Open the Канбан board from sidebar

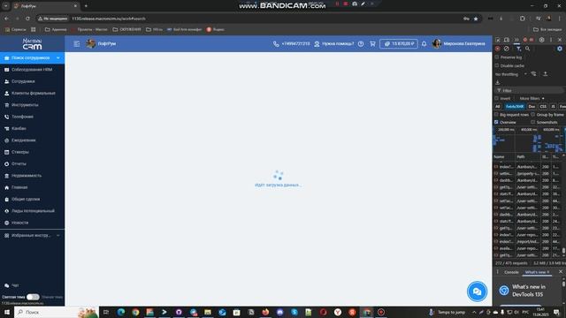(x=32, y=129)
